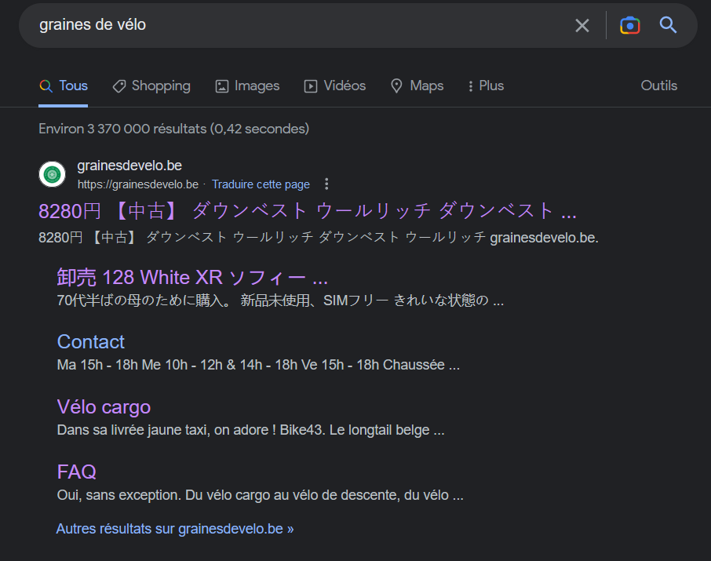Click into the search field containing graines de vélo
The image size is (711, 561).
coord(298,25)
